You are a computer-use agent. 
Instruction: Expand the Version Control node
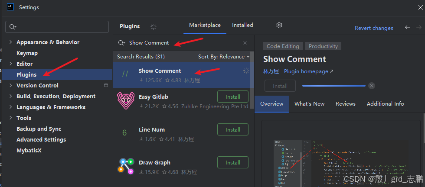pyautogui.click(x=11, y=86)
